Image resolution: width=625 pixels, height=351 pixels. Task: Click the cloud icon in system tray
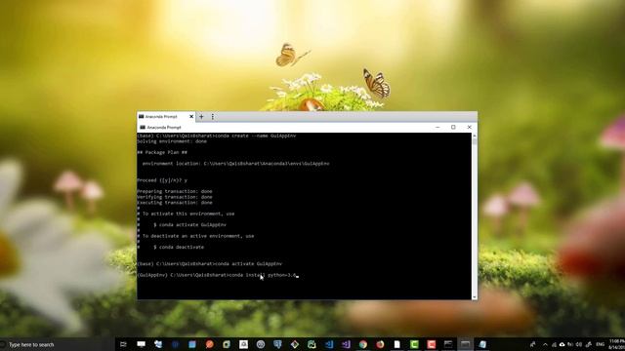pos(562,344)
